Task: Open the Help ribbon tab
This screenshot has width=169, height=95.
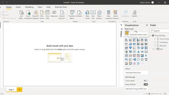Action: click(x=48, y=7)
